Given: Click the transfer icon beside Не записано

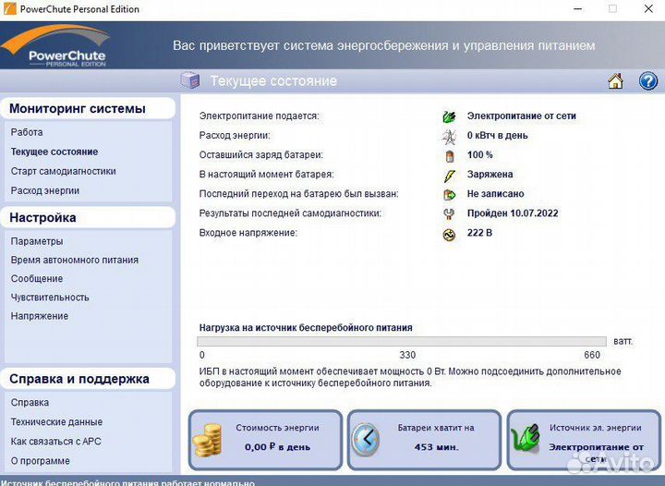Looking at the screenshot, I should point(449,195).
